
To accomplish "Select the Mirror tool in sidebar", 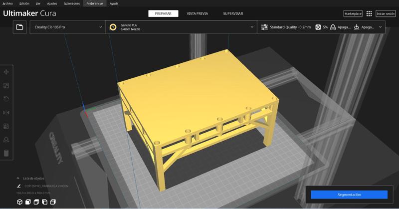I will coord(6,113).
